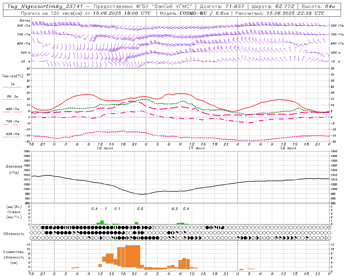
Task: Select the 'Модель COSMO-RU / 6.6км' text
Action: click(x=194, y=13)
